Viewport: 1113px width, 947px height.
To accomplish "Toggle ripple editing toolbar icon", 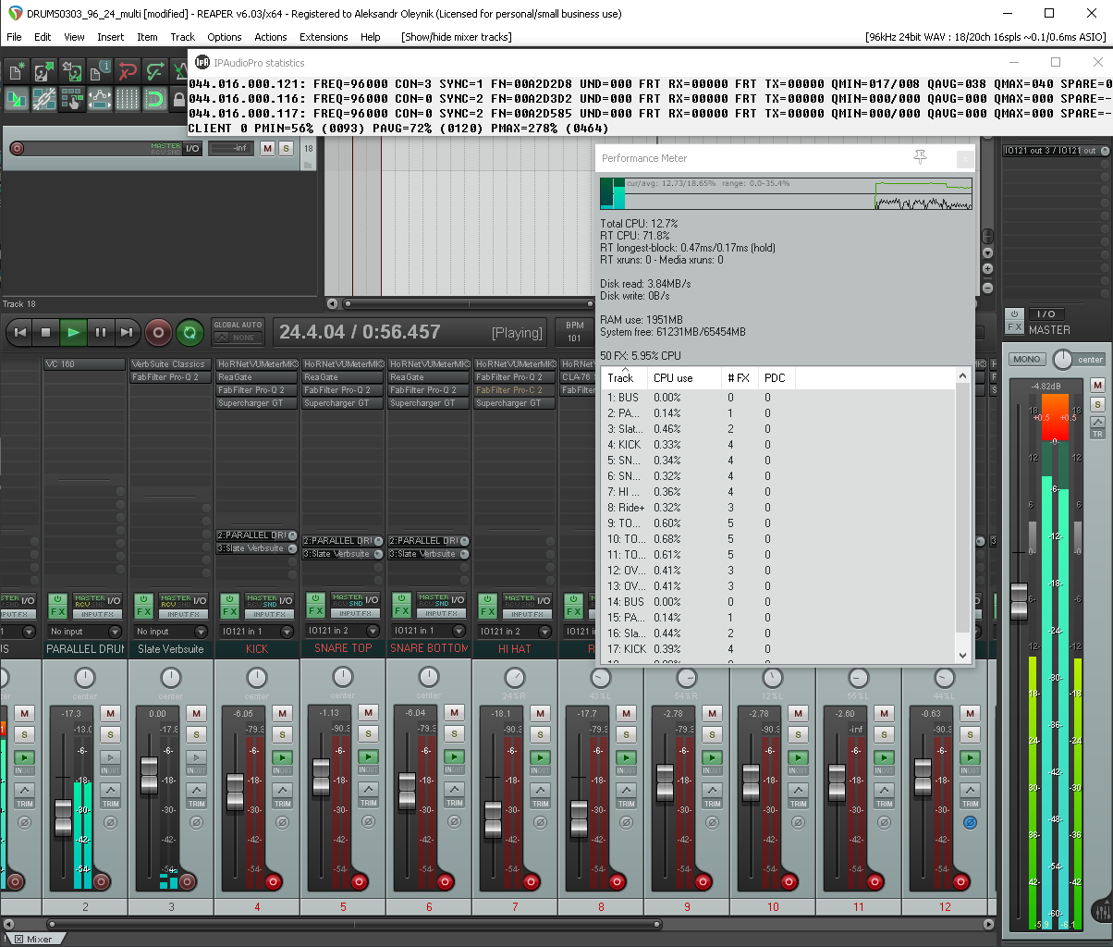I will 72,100.
